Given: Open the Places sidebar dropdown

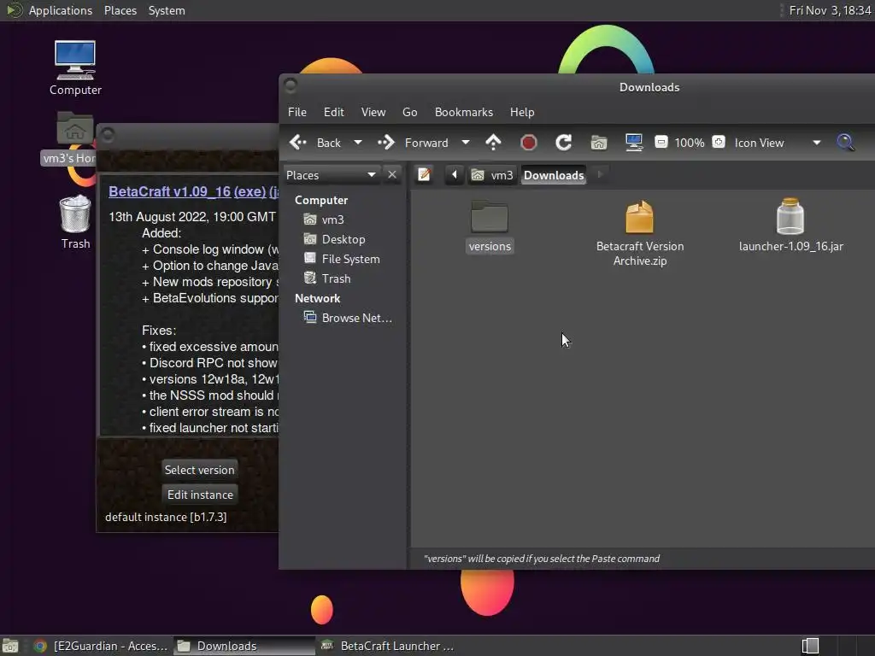Looking at the screenshot, I should tap(332, 175).
